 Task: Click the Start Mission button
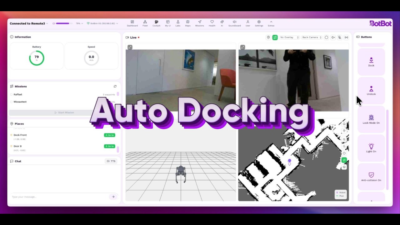pos(64,112)
